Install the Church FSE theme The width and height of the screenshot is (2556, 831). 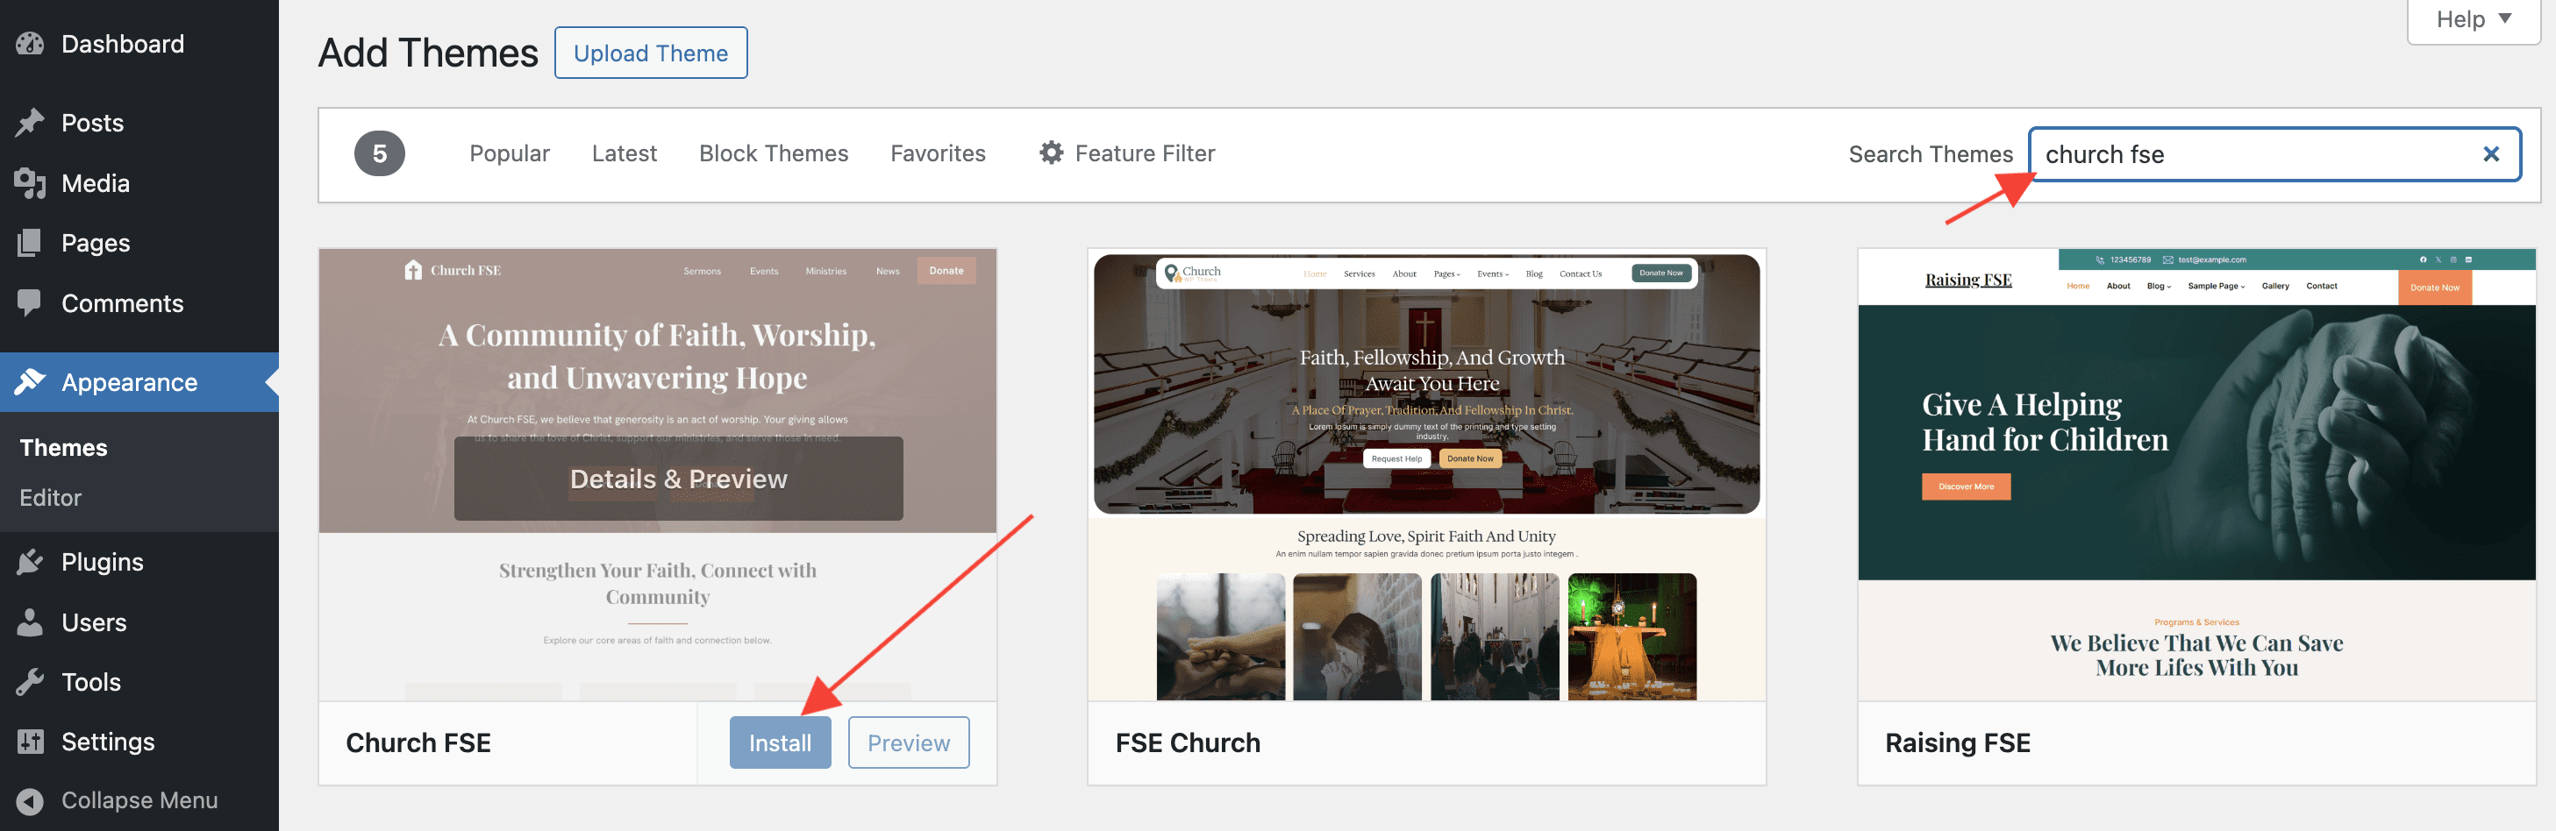pyautogui.click(x=780, y=742)
